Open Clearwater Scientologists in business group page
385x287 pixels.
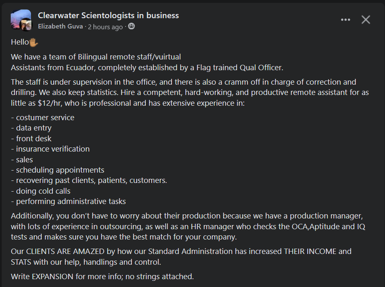point(108,16)
